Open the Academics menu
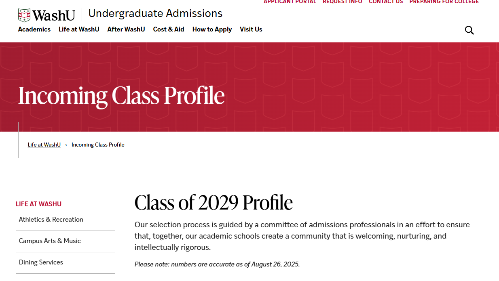The image size is (499, 281). 34,29
